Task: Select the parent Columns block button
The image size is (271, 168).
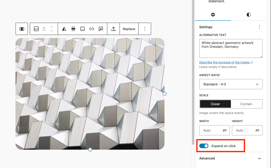Action: point(22,29)
